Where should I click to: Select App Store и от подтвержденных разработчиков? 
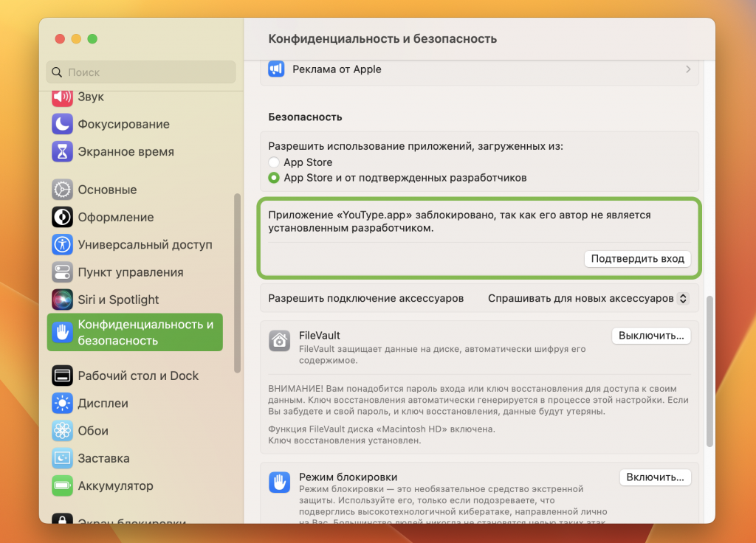[x=274, y=178]
